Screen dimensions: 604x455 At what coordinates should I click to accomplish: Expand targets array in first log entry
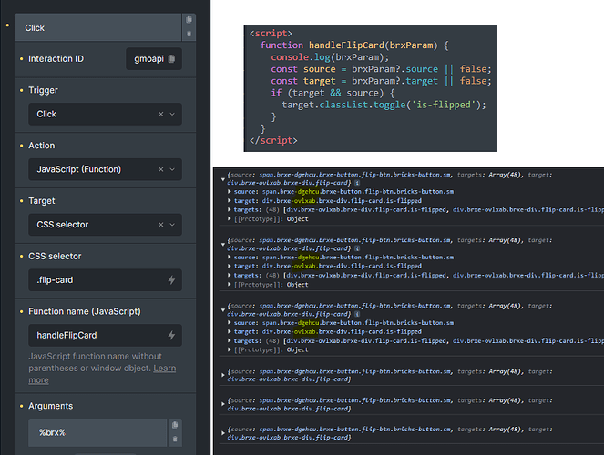click(x=230, y=210)
